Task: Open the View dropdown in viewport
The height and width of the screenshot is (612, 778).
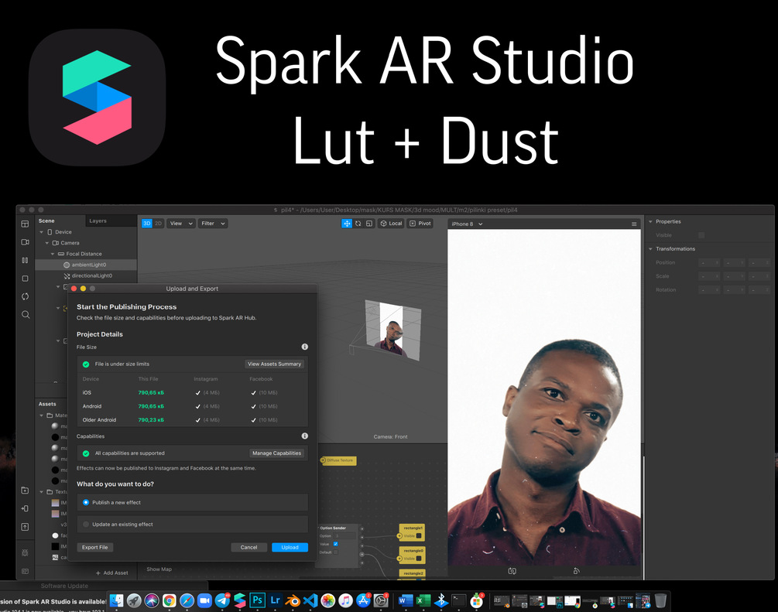Action: (181, 224)
